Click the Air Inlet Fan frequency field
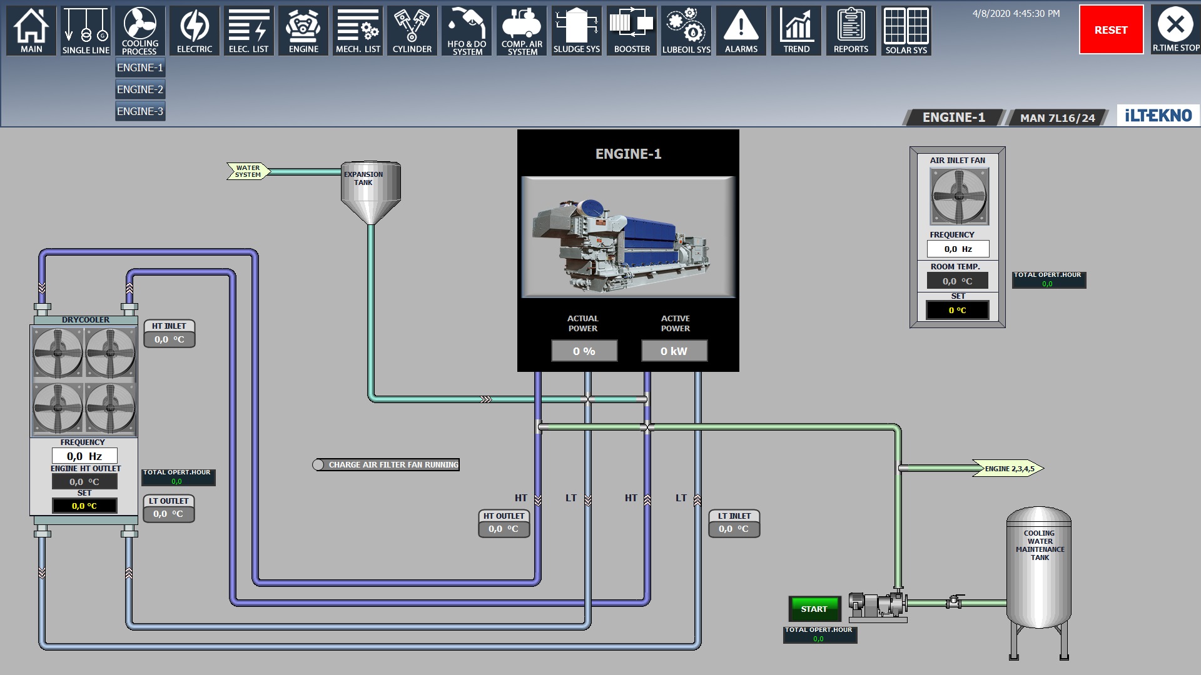This screenshot has height=675, width=1201. click(x=958, y=249)
